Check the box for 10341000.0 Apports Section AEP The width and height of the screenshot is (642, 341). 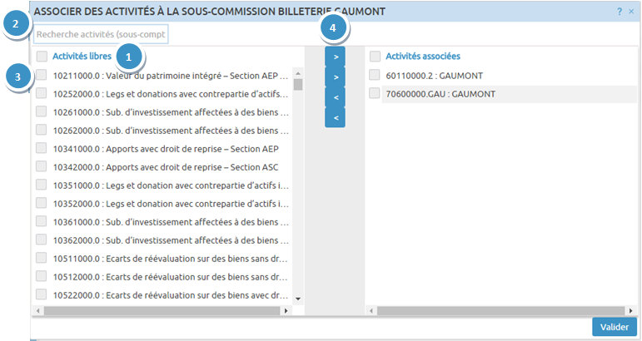[x=41, y=148]
